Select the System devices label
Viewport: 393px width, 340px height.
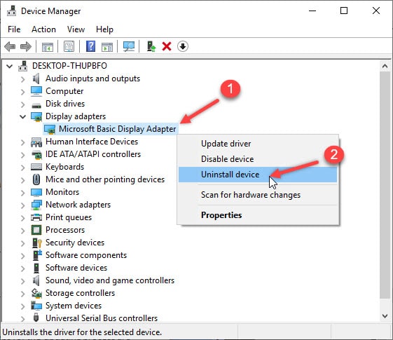click(74, 306)
